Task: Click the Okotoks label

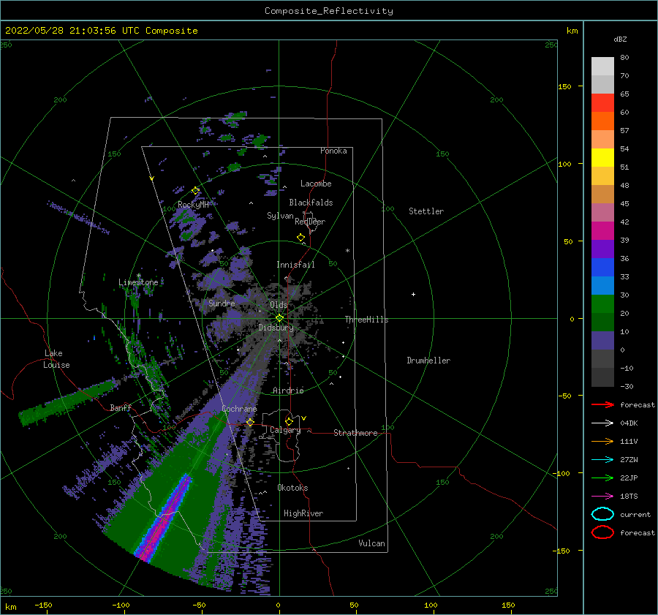Action: coord(292,488)
